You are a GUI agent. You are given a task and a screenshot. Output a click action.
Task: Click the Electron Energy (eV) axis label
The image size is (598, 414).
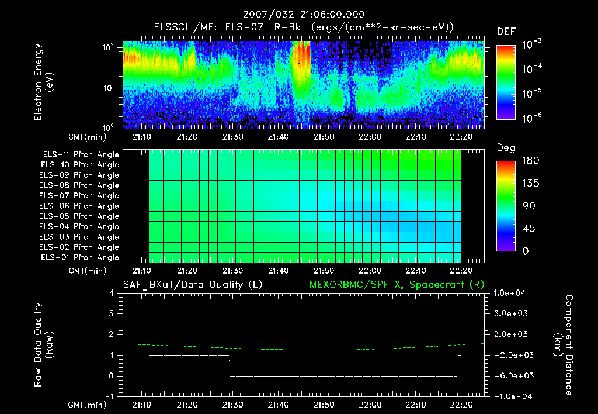tap(43, 82)
